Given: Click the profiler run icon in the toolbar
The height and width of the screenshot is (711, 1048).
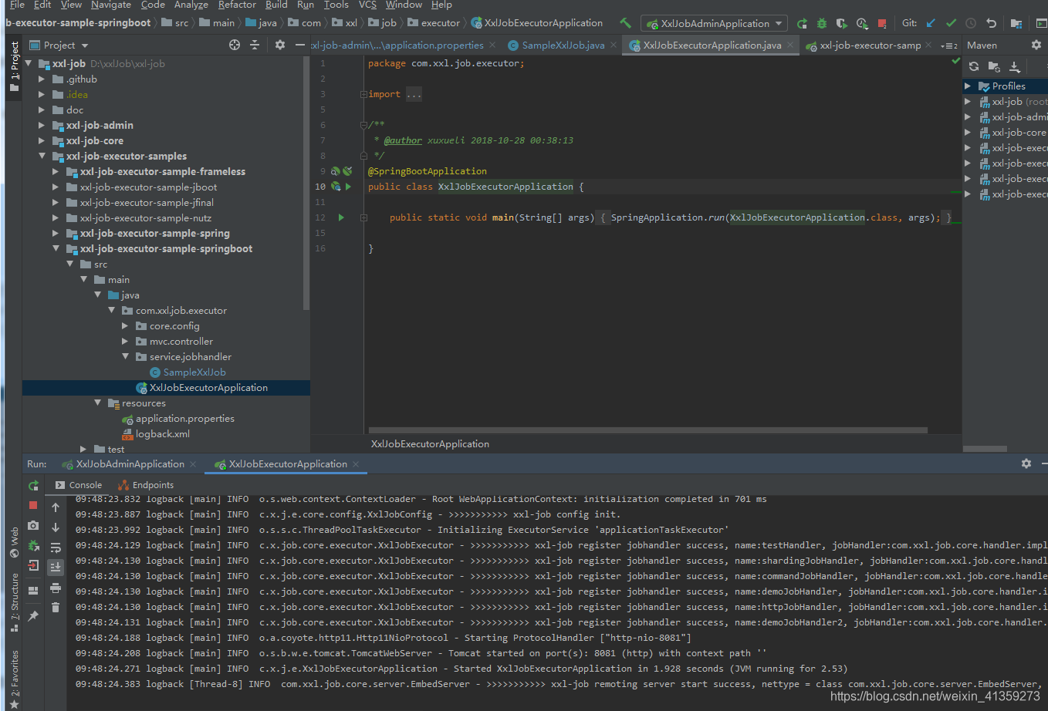Looking at the screenshot, I should coord(862,23).
